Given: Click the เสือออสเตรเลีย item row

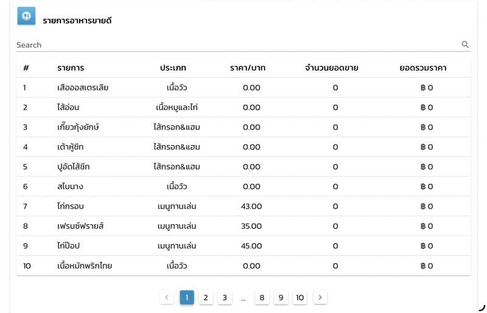Looking at the screenshot, I should [x=243, y=88].
